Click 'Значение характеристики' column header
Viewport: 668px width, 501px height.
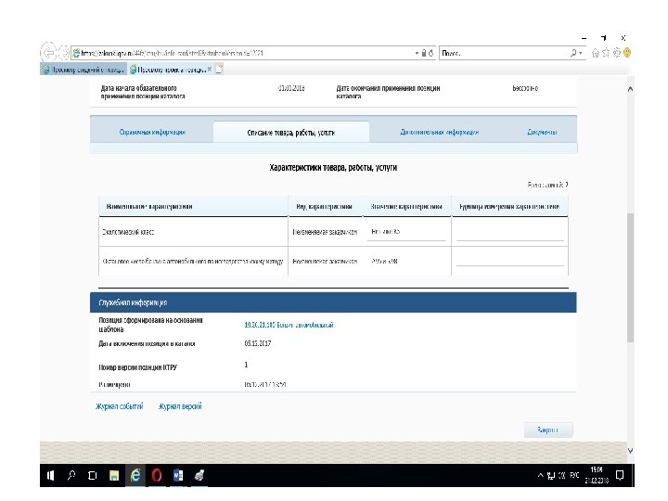point(406,207)
